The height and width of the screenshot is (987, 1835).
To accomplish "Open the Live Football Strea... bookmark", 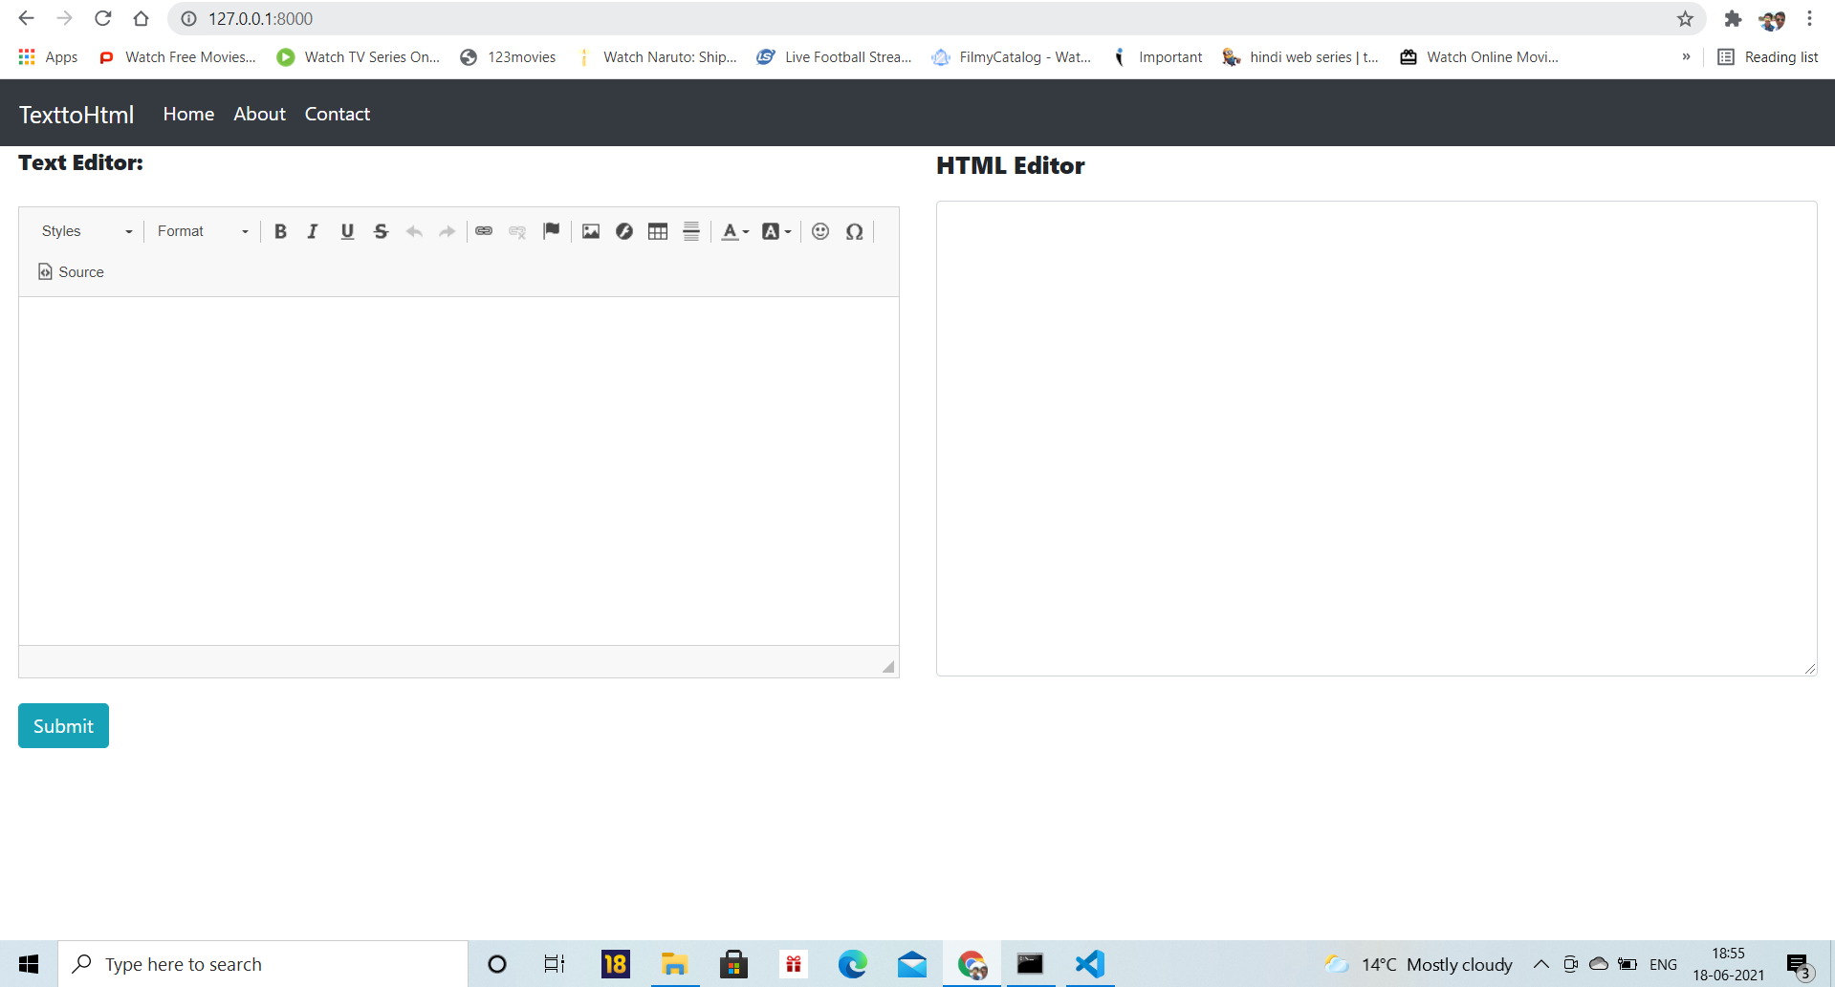I will click(834, 57).
